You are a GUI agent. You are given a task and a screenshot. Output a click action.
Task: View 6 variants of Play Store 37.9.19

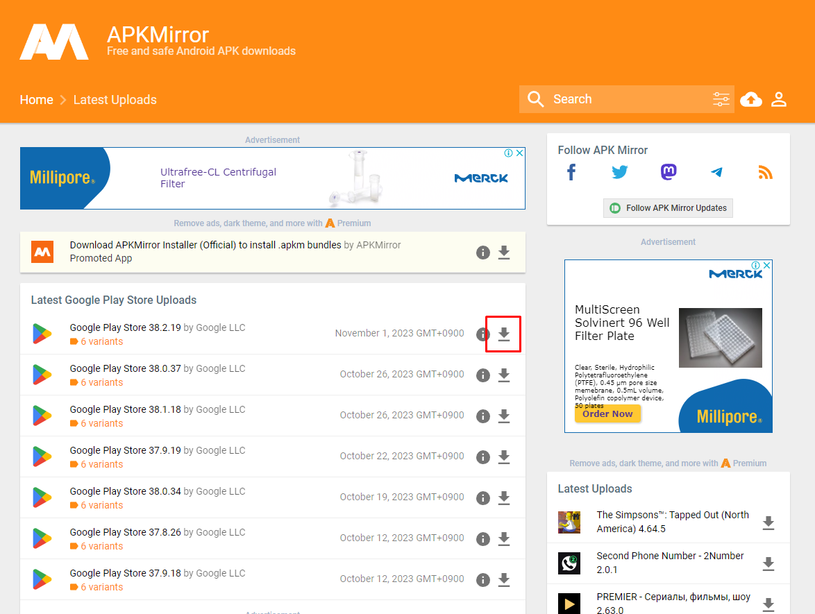(x=96, y=464)
